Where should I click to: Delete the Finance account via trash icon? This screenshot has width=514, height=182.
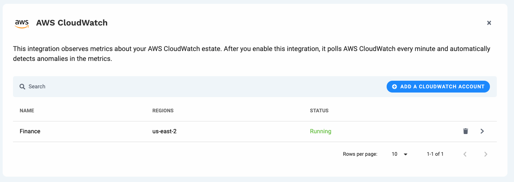pyautogui.click(x=465, y=131)
